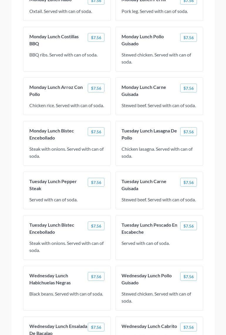Click the Wednesday Lunch Habichuelas Negras price button
The width and height of the screenshot is (226, 335).
click(x=96, y=276)
